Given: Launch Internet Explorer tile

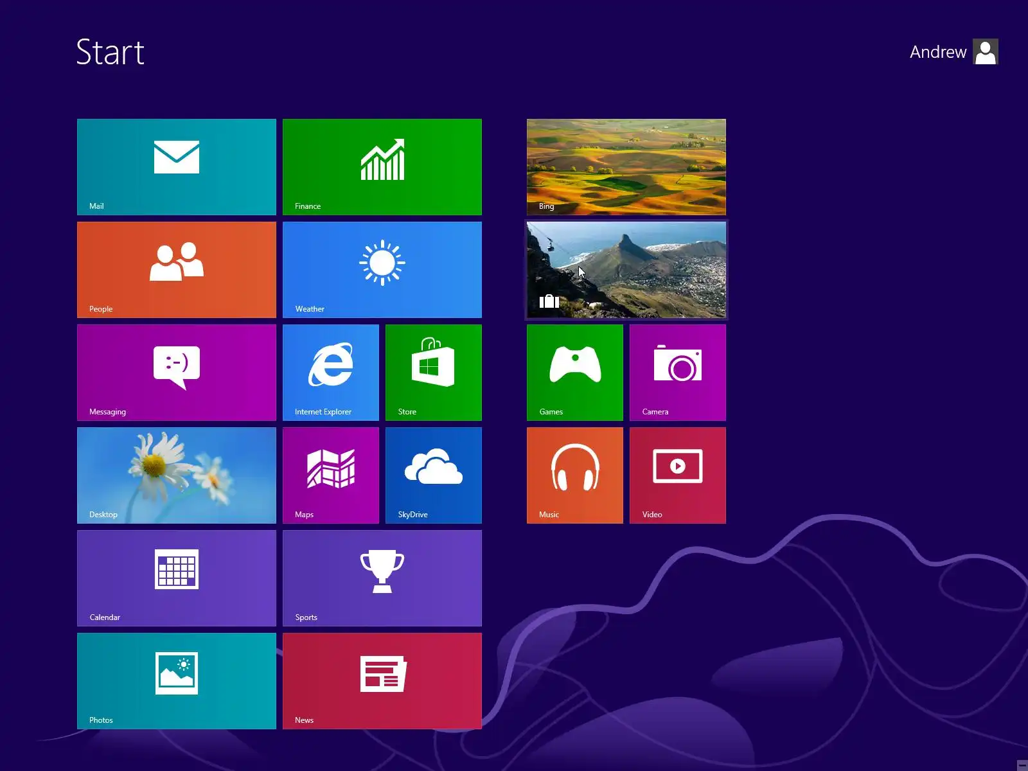Looking at the screenshot, I should pos(331,373).
